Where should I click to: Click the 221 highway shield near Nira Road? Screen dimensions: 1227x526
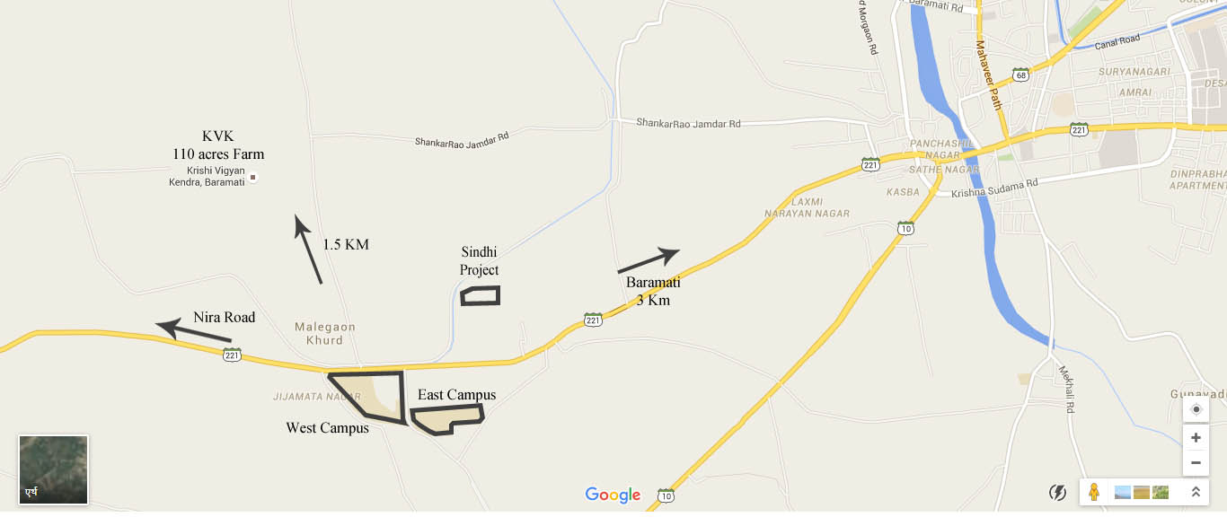click(x=232, y=355)
